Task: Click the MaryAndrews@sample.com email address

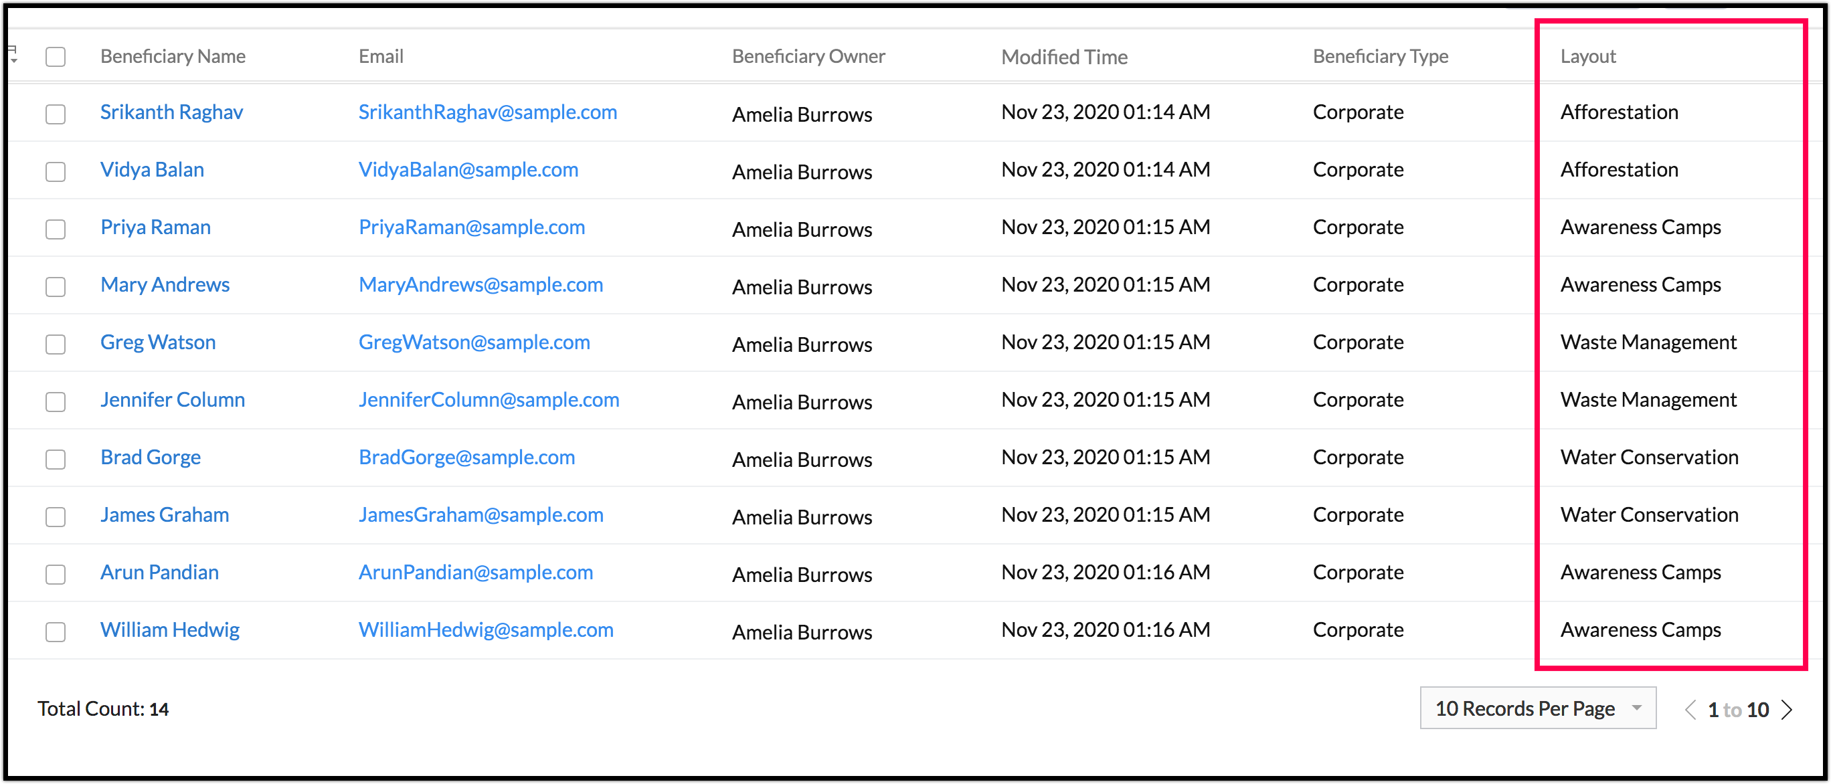Action: coord(481,285)
